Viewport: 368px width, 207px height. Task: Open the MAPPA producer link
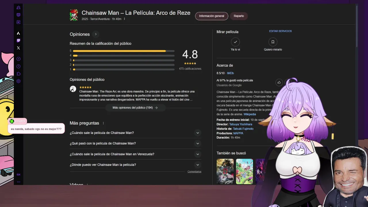238,133
